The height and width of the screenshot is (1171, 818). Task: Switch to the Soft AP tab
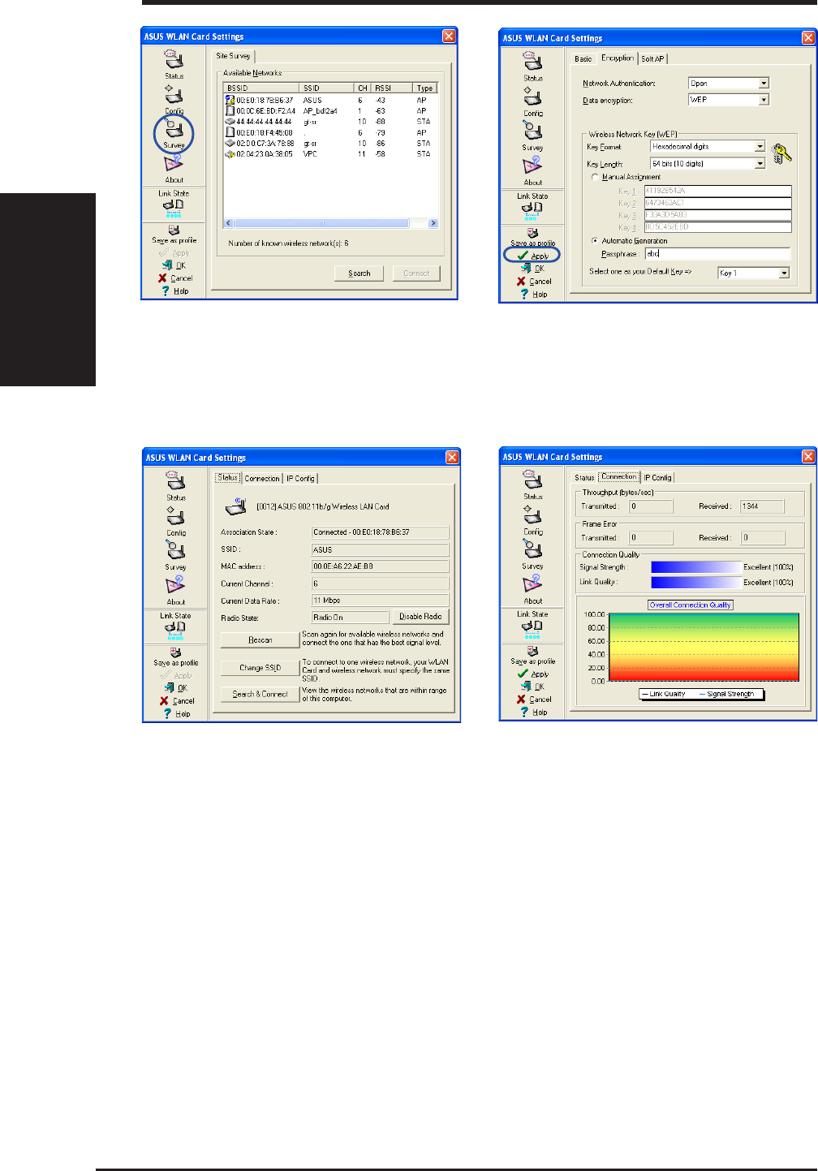653,58
